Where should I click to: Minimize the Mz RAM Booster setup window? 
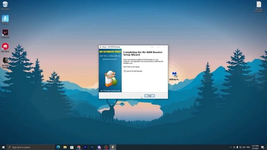point(152,47)
